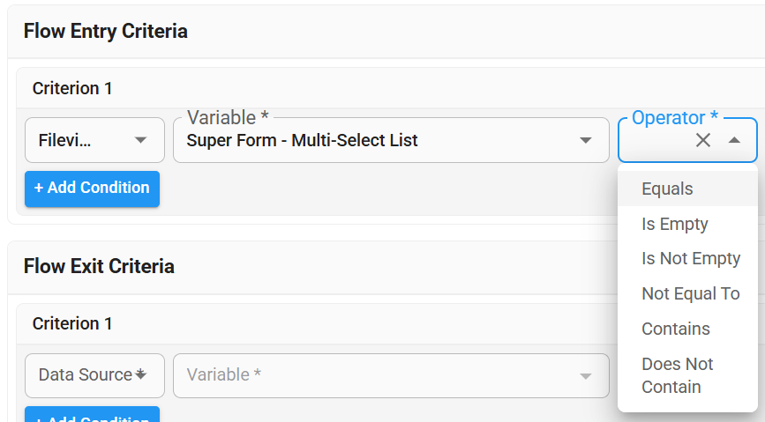The height and width of the screenshot is (422, 765).
Task: Collapse the Operator dropdown with the up arrow
Action: click(734, 140)
